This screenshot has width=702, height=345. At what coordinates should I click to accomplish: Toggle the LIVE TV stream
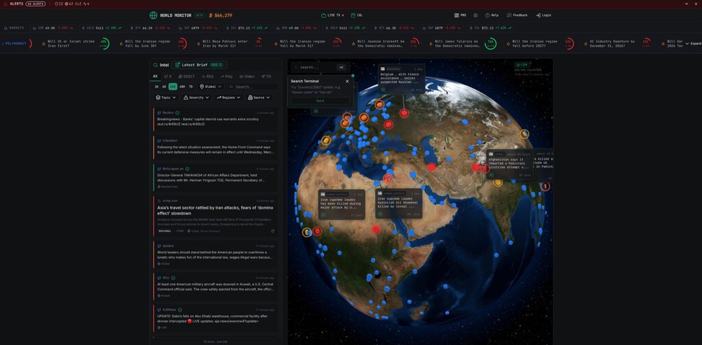coord(332,15)
